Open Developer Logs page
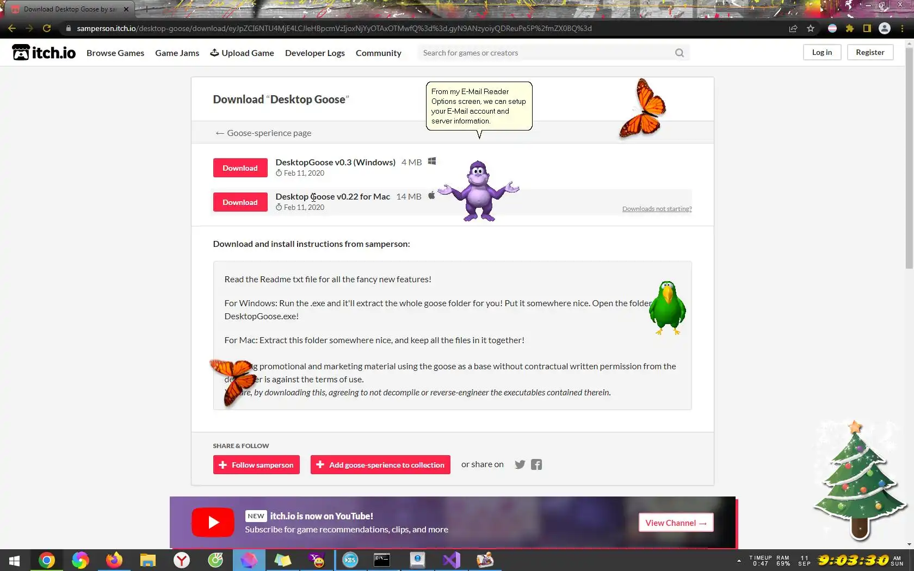 pos(315,53)
